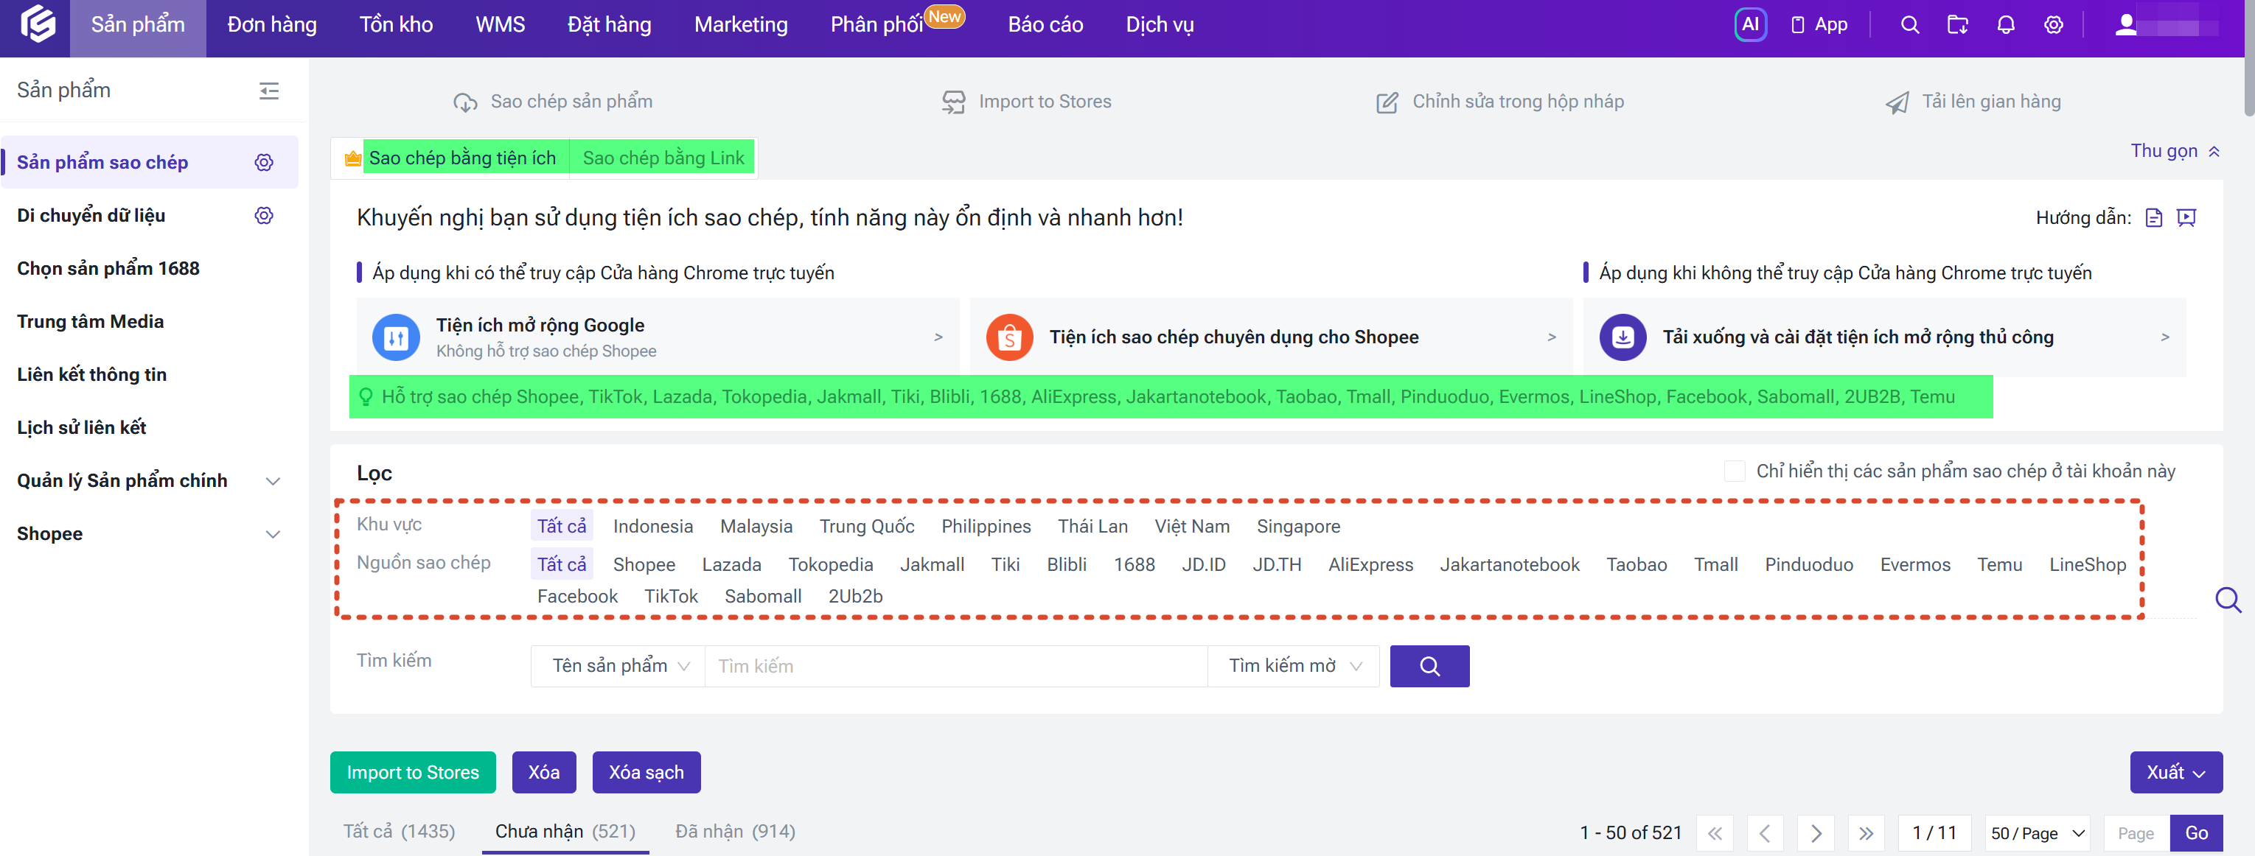Collapse the Sản phẩm sidebar menu icon
Screen dimensions: 2255x856
click(269, 90)
